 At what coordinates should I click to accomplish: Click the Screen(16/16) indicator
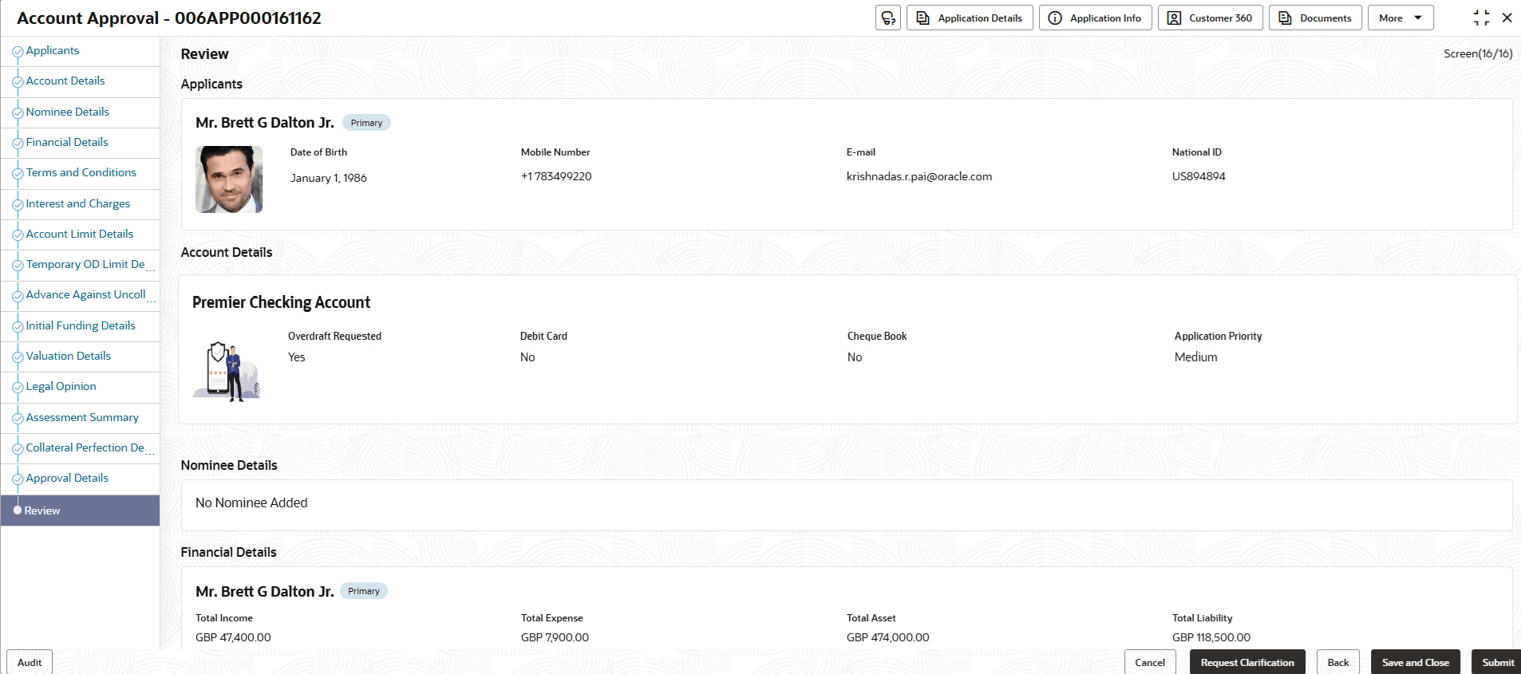[x=1478, y=53]
